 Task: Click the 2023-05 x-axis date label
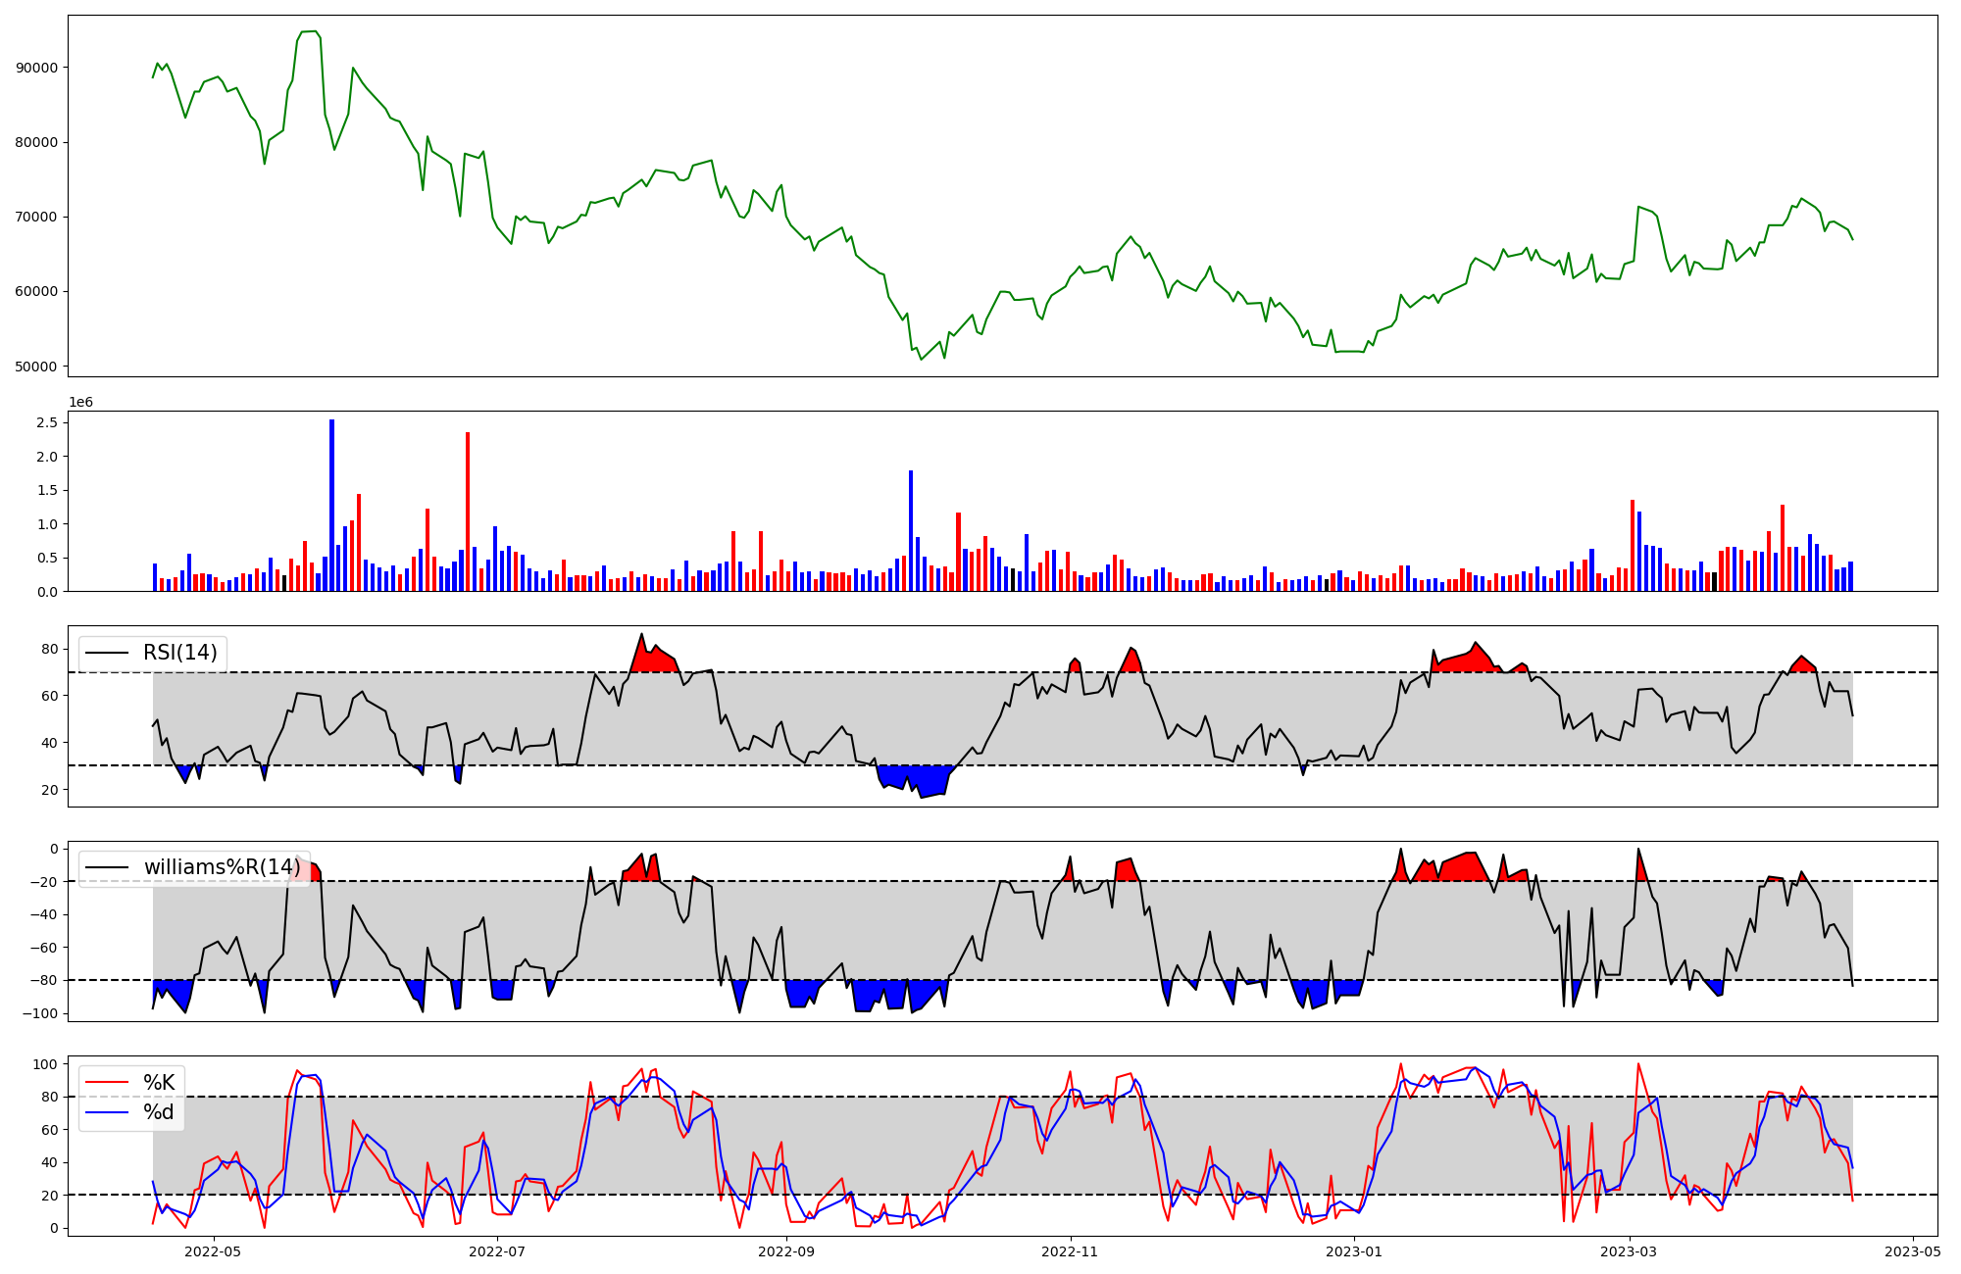[x=1913, y=1250]
